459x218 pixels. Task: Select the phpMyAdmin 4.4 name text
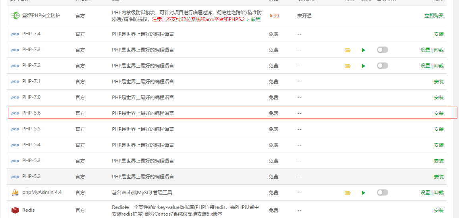coord(42,192)
